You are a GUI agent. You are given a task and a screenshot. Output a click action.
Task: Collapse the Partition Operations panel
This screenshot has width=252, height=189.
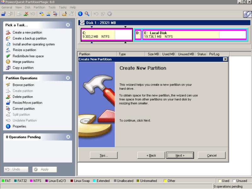coord(68,78)
